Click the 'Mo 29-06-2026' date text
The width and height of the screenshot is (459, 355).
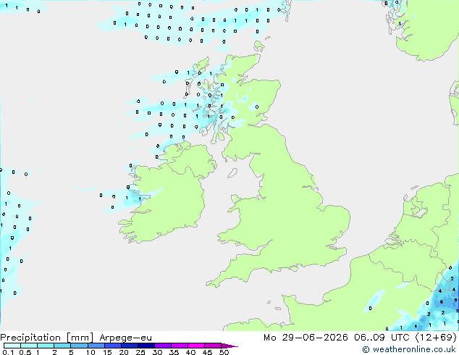(306, 338)
